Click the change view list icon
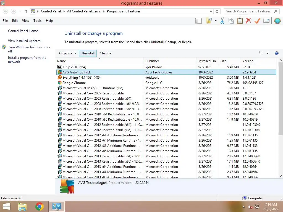The height and width of the screenshot is (212, 283). 261,53
